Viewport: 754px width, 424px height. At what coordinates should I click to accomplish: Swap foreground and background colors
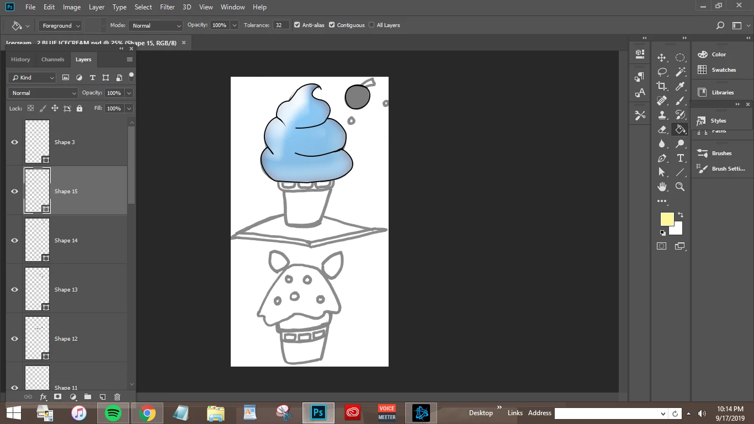point(681,215)
